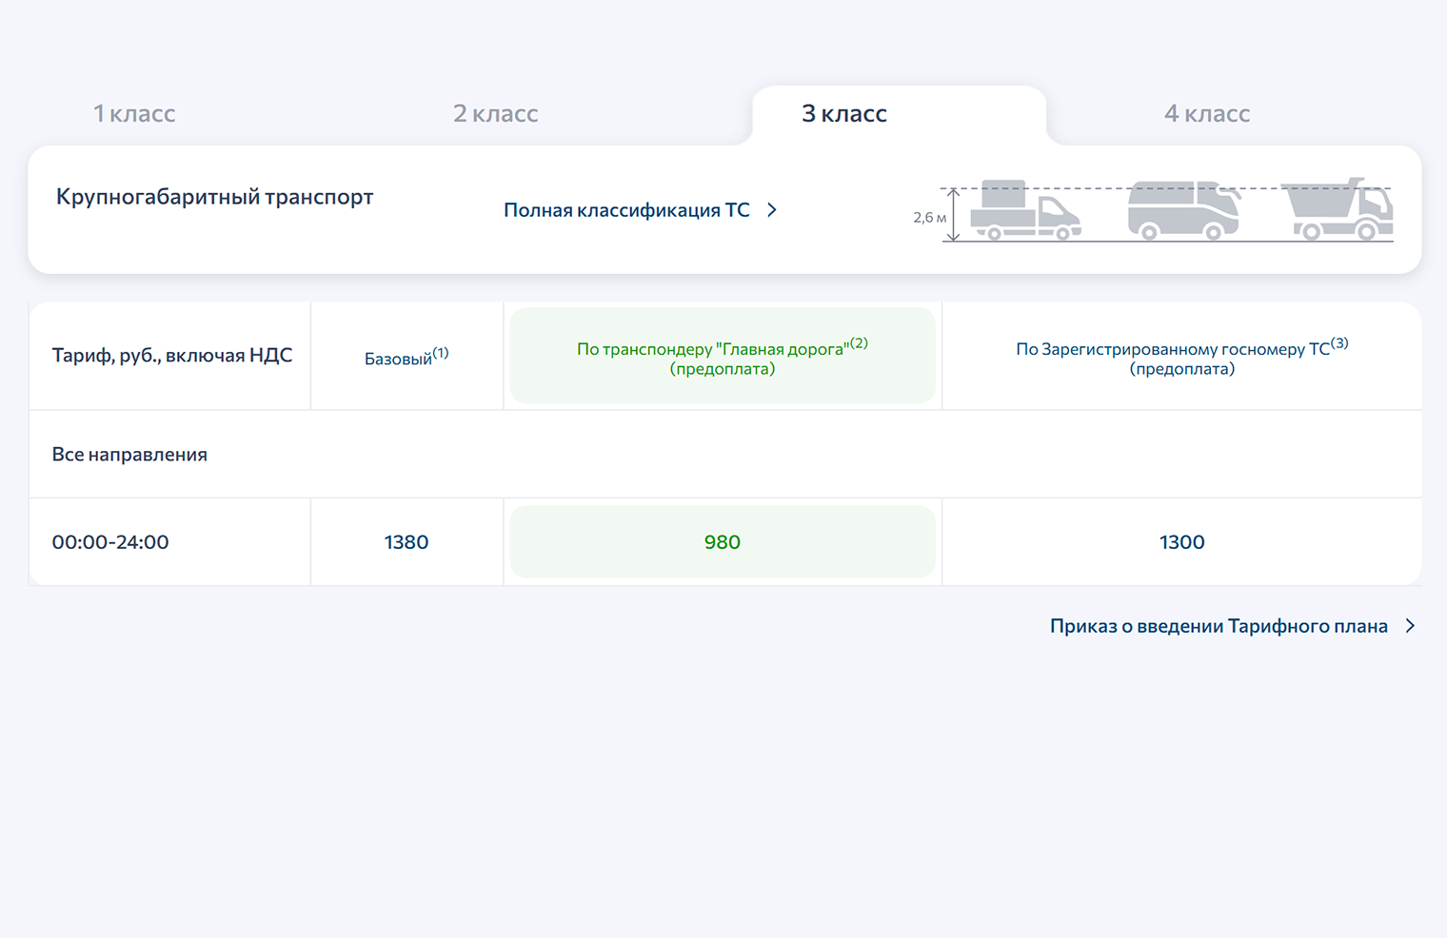
Task: Select the Базовый tariff column header
Action: 406,357
